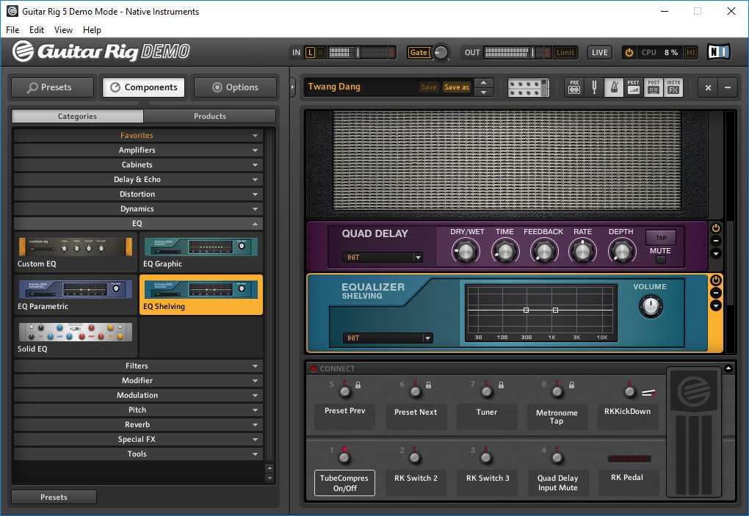Image resolution: width=749 pixels, height=516 pixels.
Task: Toggle the Quad Delay power button
Action: click(716, 228)
